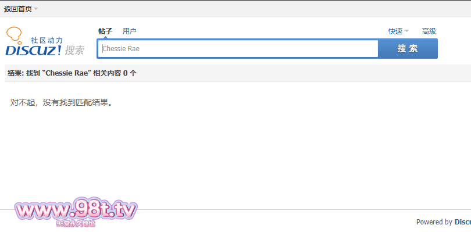Click the gray arrow next to 快速

pyautogui.click(x=406, y=31)
